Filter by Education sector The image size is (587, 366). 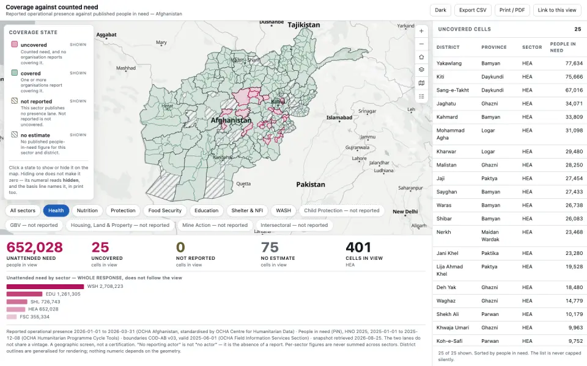206,210
